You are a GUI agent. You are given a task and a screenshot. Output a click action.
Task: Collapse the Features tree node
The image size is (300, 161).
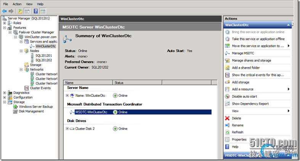(x=5, y=28)
